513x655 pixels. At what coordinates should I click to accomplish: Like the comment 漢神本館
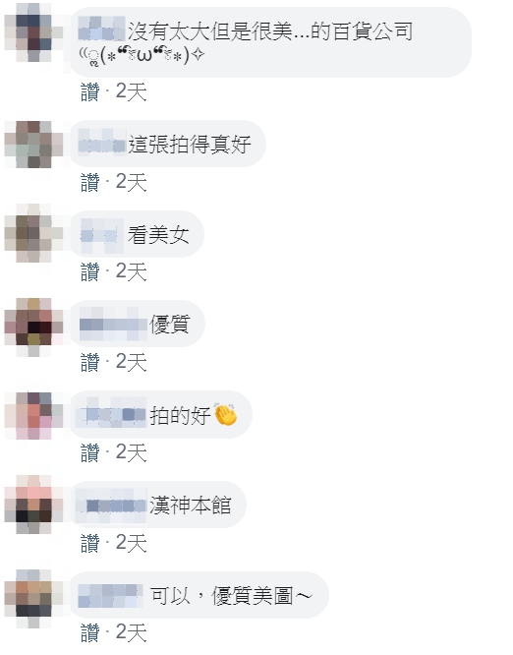[x=89, y=543]
